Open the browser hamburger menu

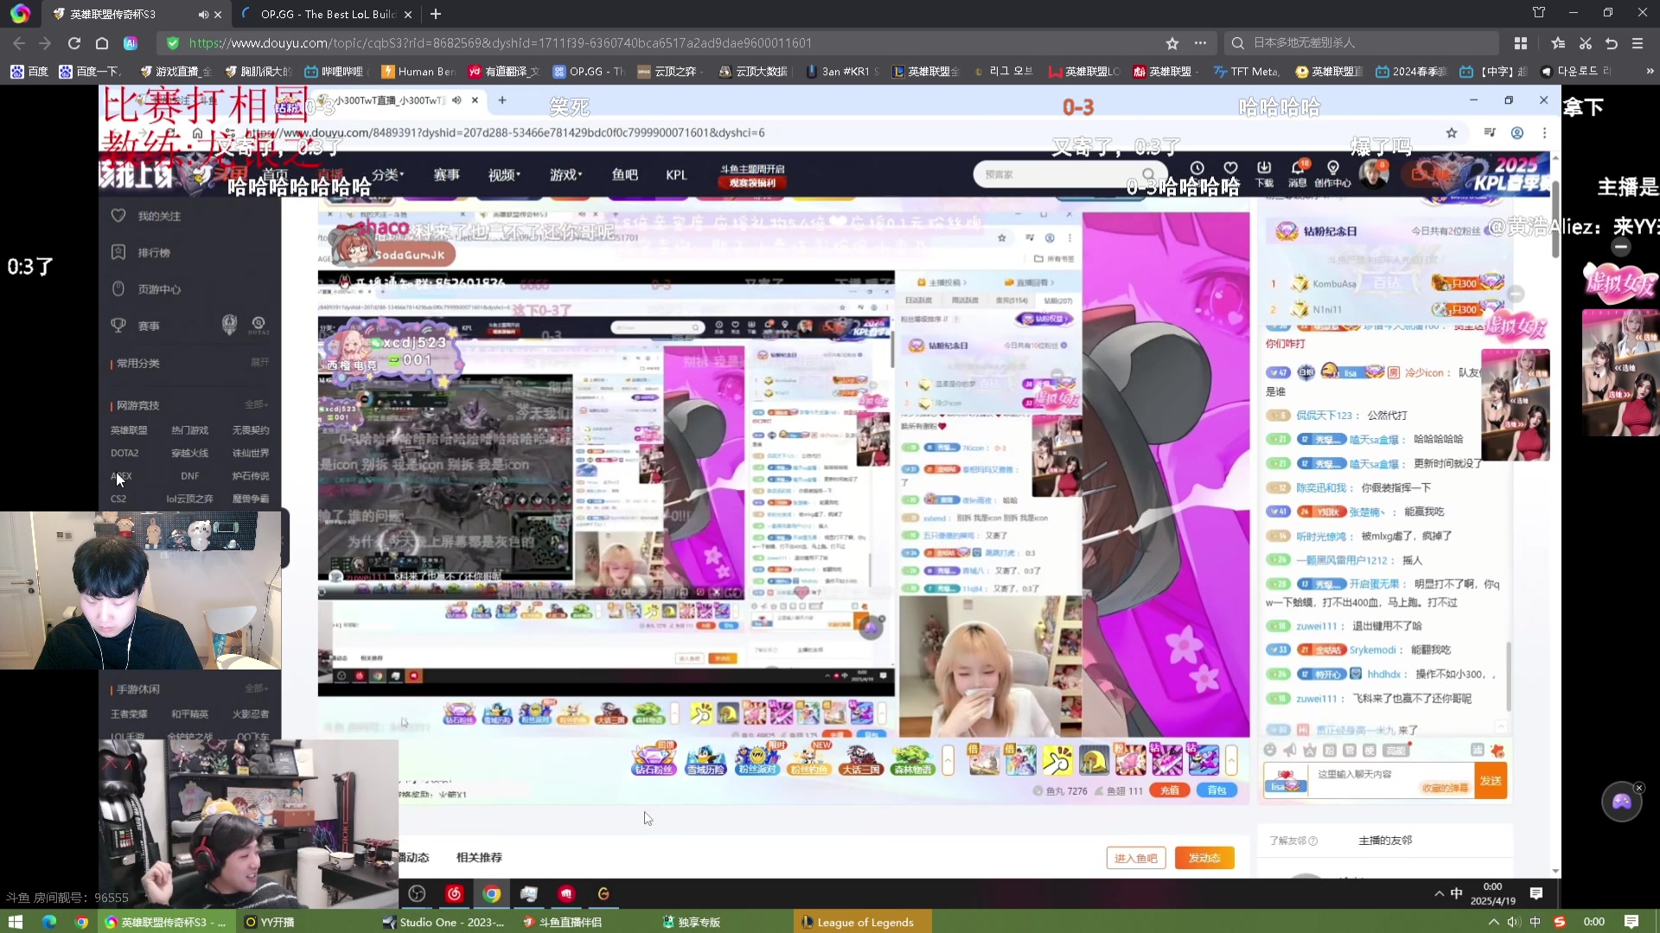click(1638, 43)
